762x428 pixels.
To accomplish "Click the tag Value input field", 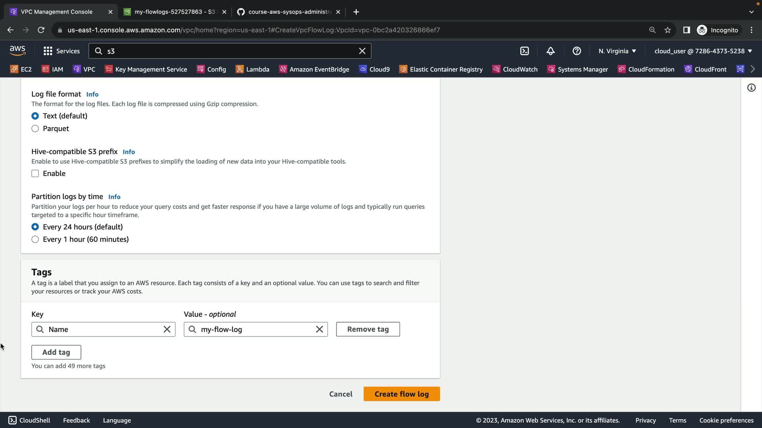I will click(254, 329).
